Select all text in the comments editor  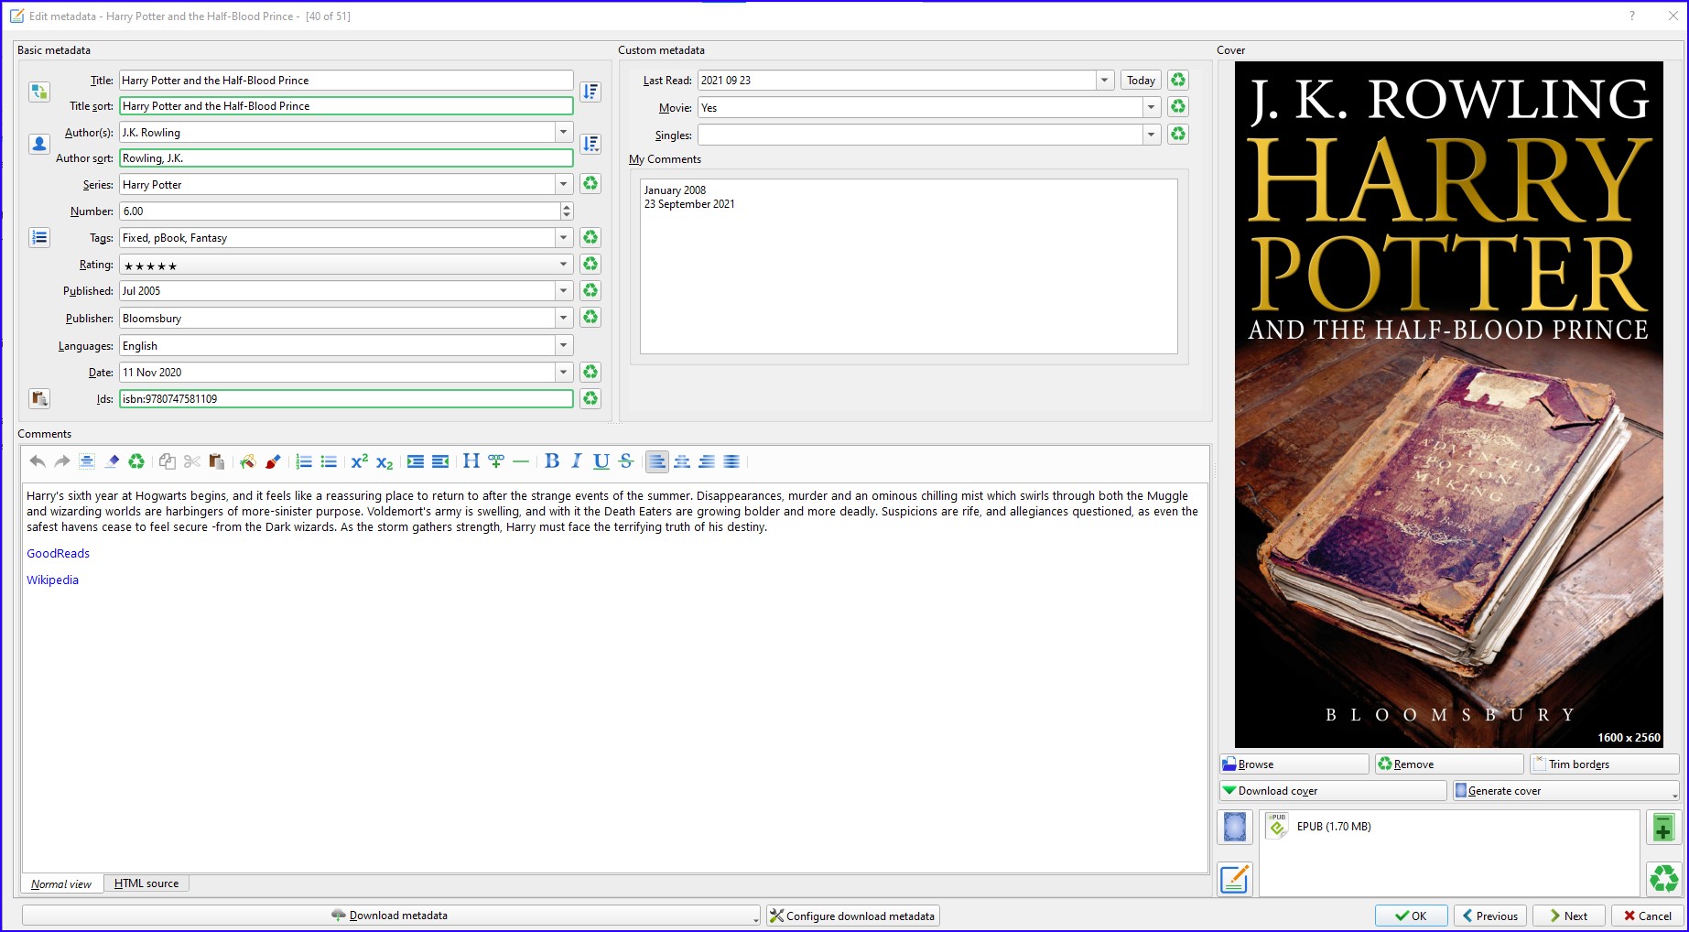pyautogui.click(x=87, y=461)
